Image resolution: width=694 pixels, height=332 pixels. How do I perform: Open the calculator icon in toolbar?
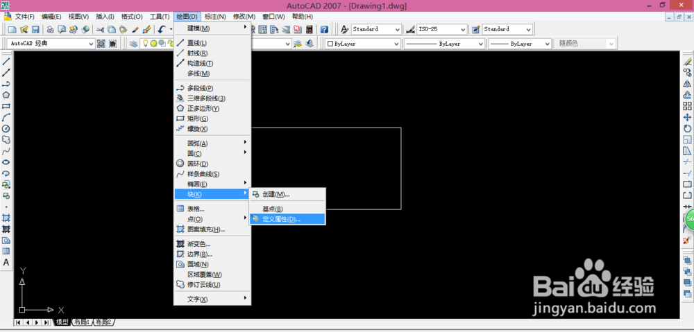tap(309, 30)
